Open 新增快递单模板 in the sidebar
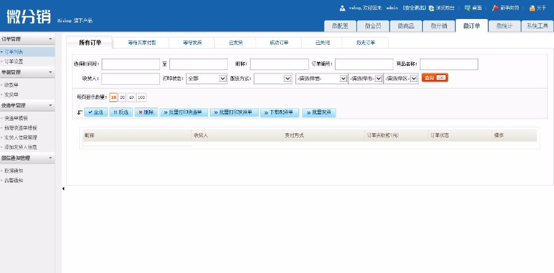554x273 pixels. tap(21, 128)
